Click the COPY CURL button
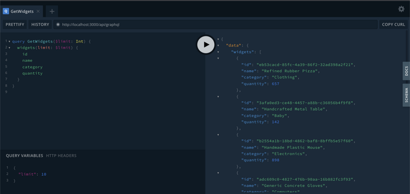The height and width of the screenshot is (194, 410). [x=393, y=25]
